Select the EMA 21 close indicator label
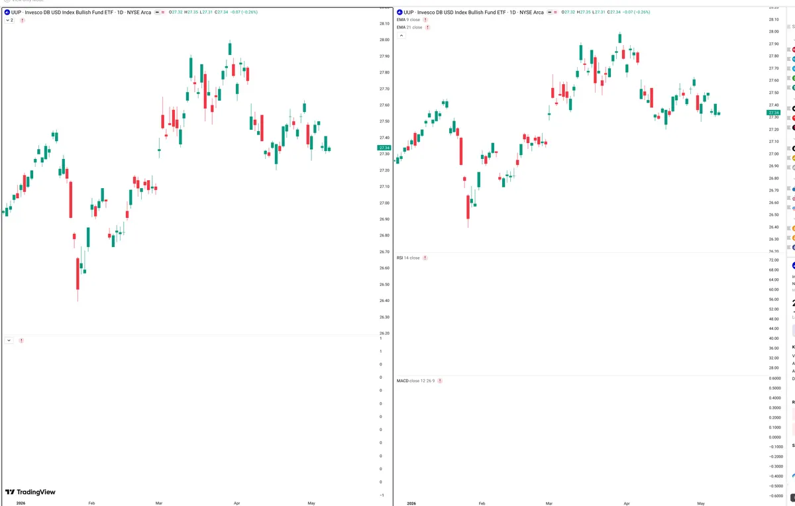The height and width of the screenshot is (506, 795). 409,27
